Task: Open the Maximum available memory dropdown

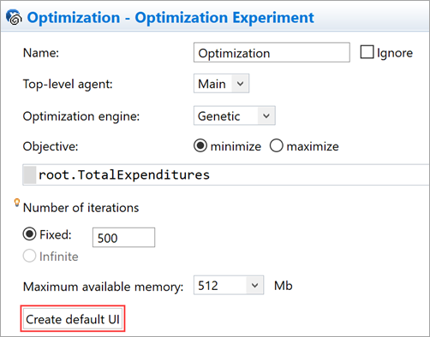Action: pos(229,285)
